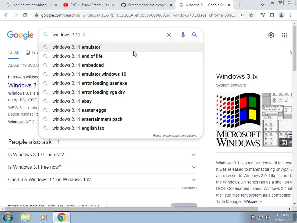This screenshot has width=297, height=223.
Task: Open the Wikipedia link in knowledge panel
Action: click(253, 202)
